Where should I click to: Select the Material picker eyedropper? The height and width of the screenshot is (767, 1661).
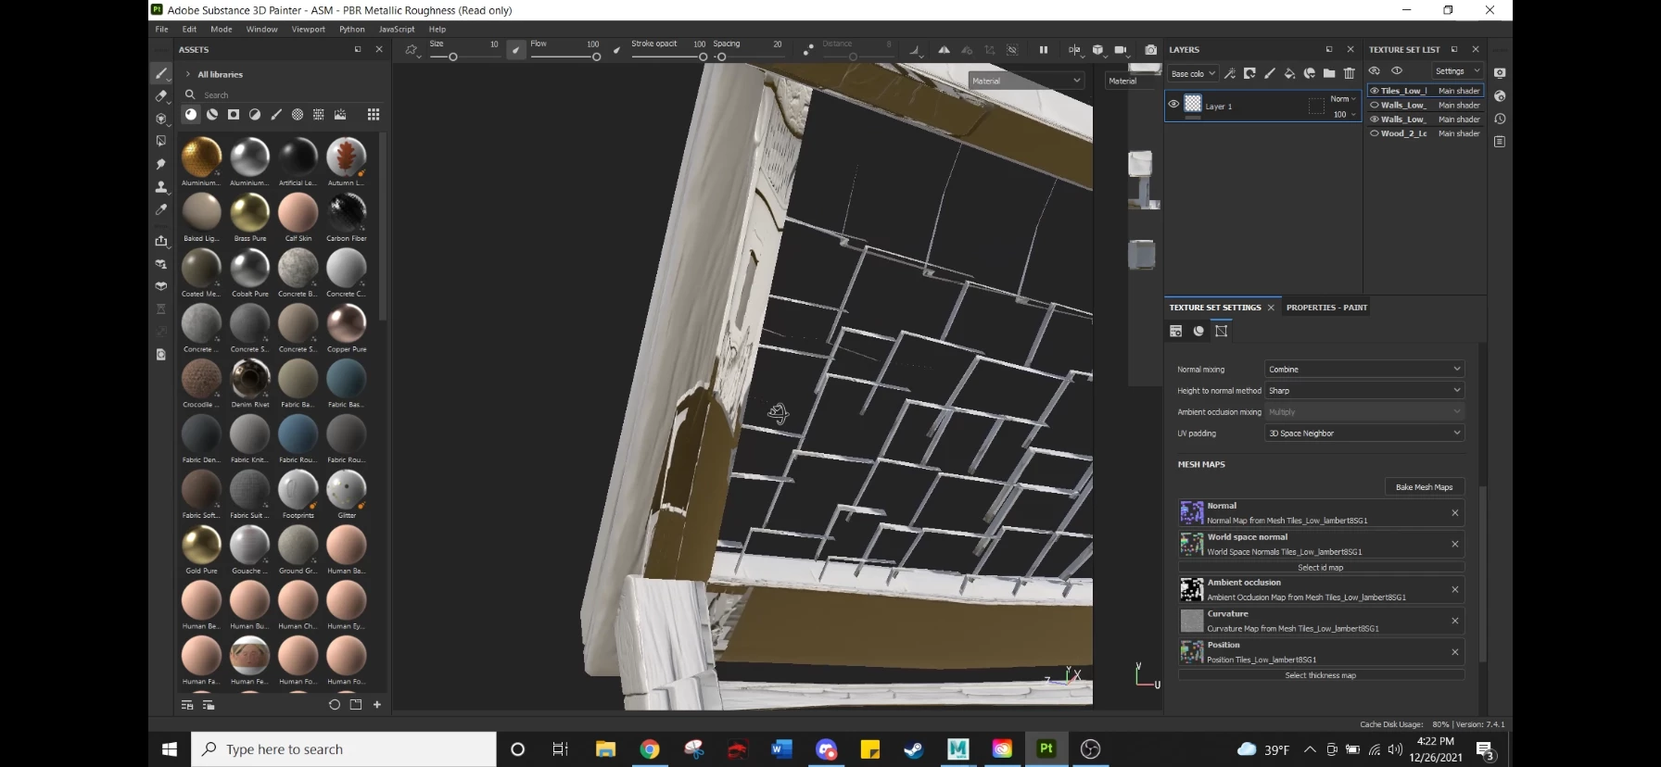tap(161, 209)
